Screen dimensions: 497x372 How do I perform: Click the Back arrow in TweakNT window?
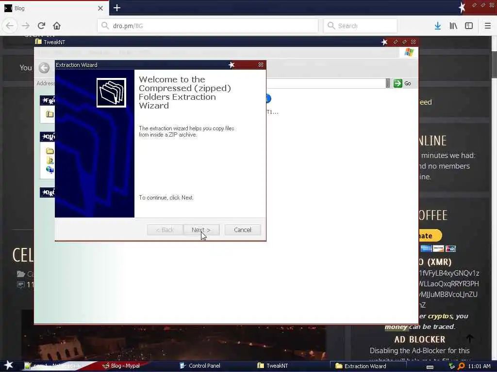pyautogui.click(x=44, y=68)
